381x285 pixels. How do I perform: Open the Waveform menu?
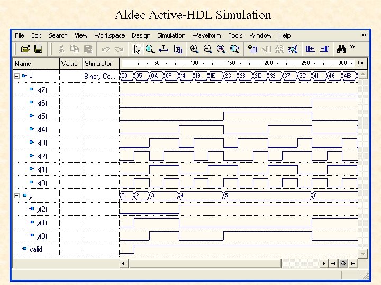point(206,36)
